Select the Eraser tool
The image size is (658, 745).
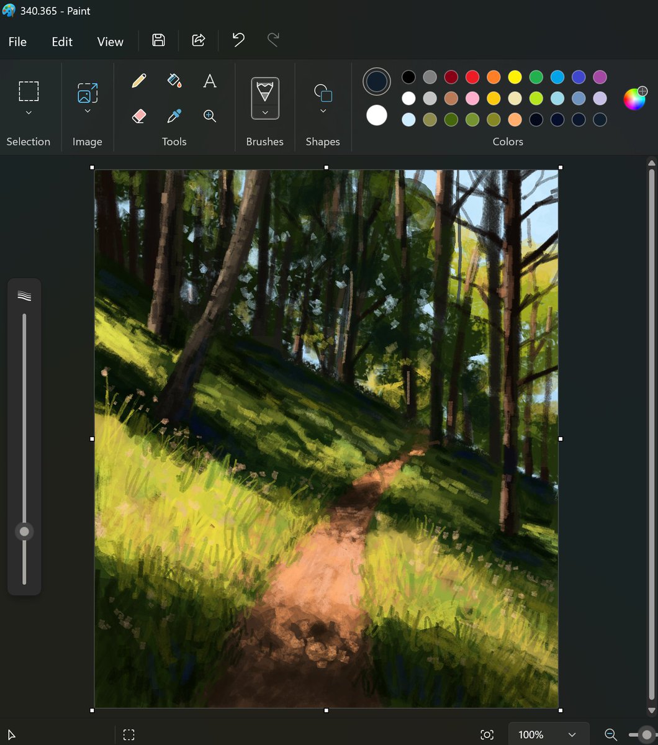[x=139, y=115]
